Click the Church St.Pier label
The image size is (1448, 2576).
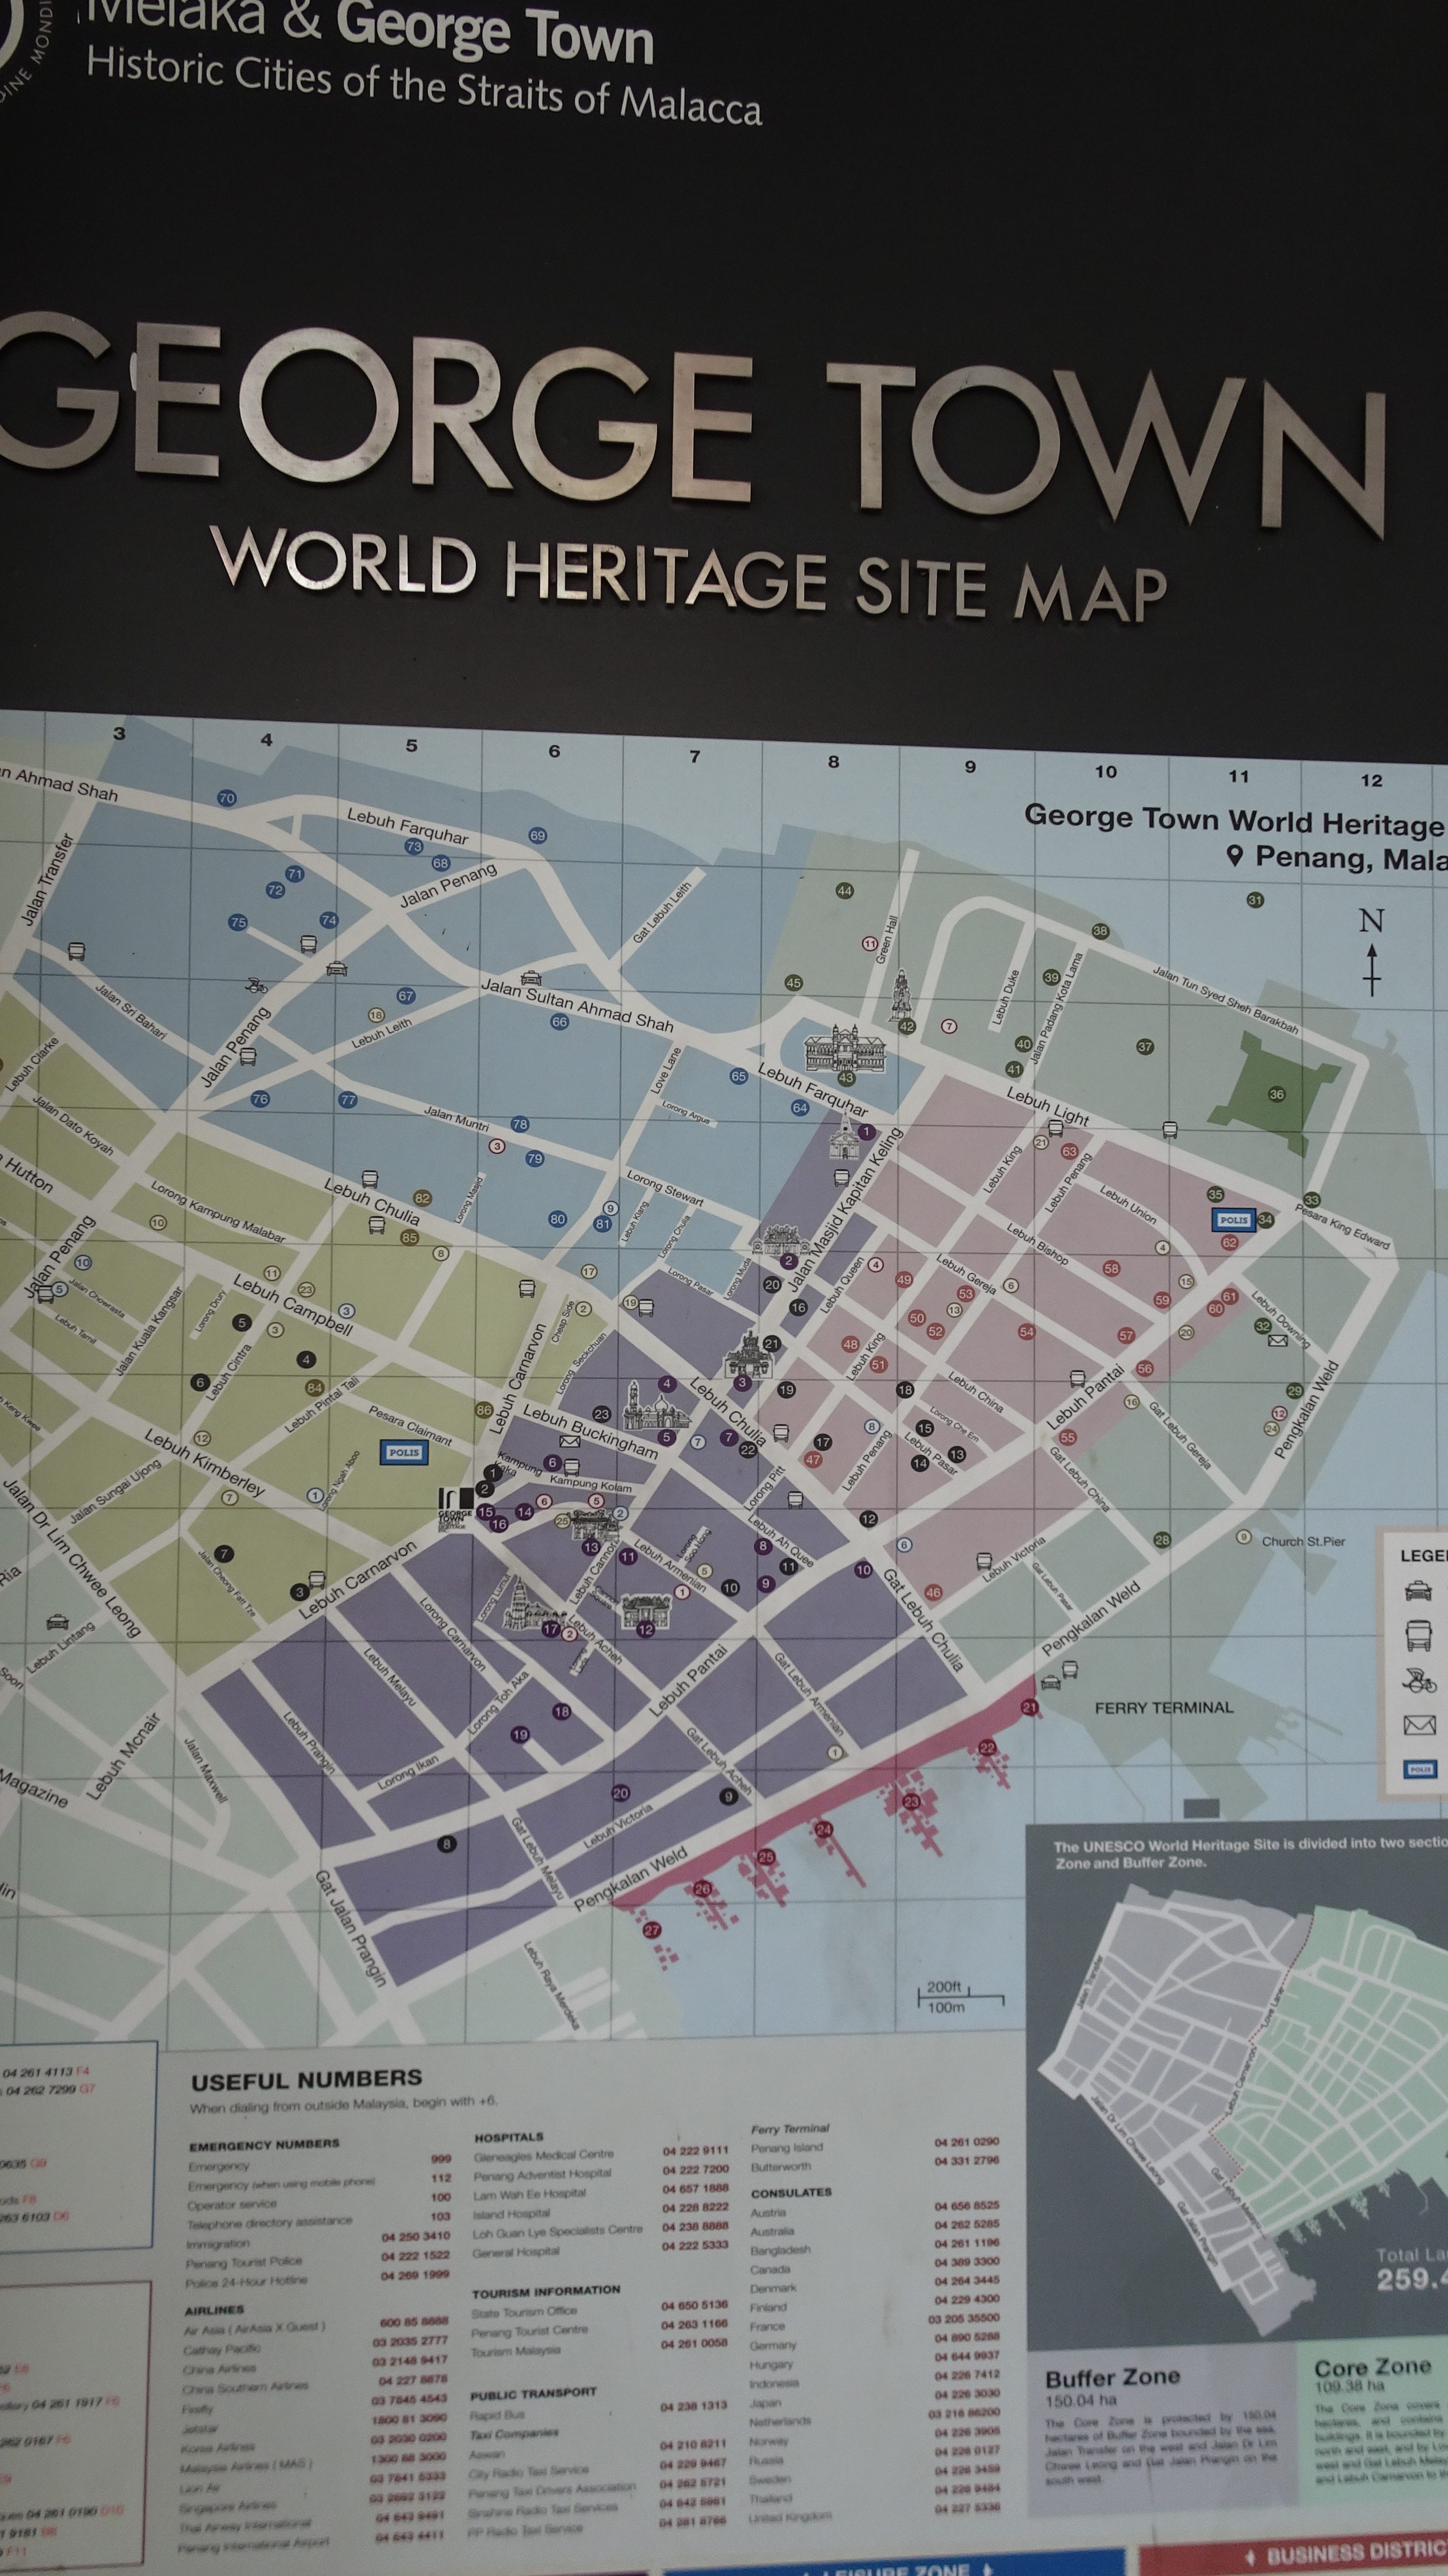[x=1303, y=1541]
